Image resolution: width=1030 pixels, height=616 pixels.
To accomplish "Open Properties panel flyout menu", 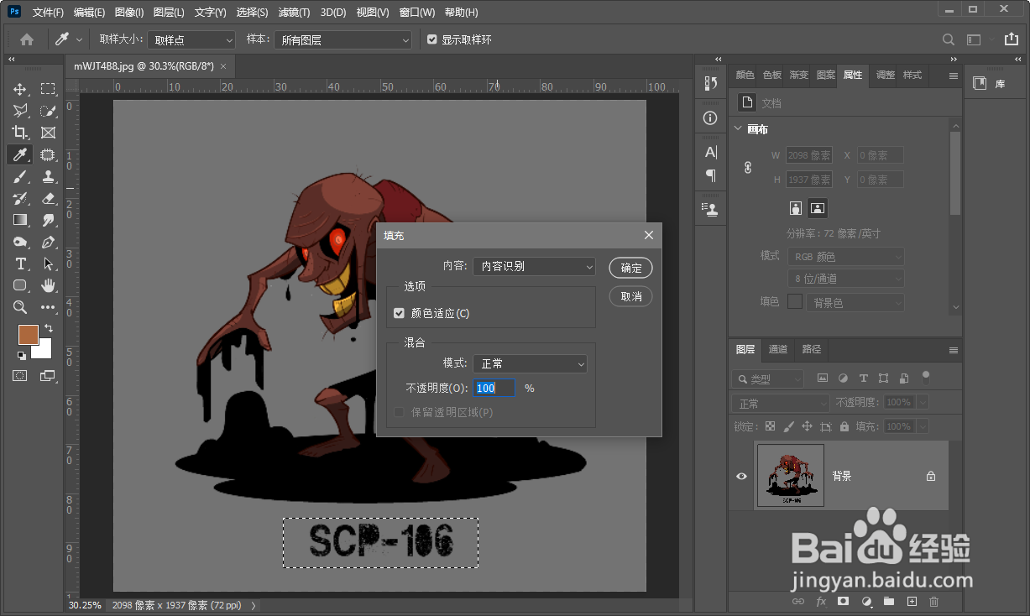I will pyautogui.click(x=953, y=76).
